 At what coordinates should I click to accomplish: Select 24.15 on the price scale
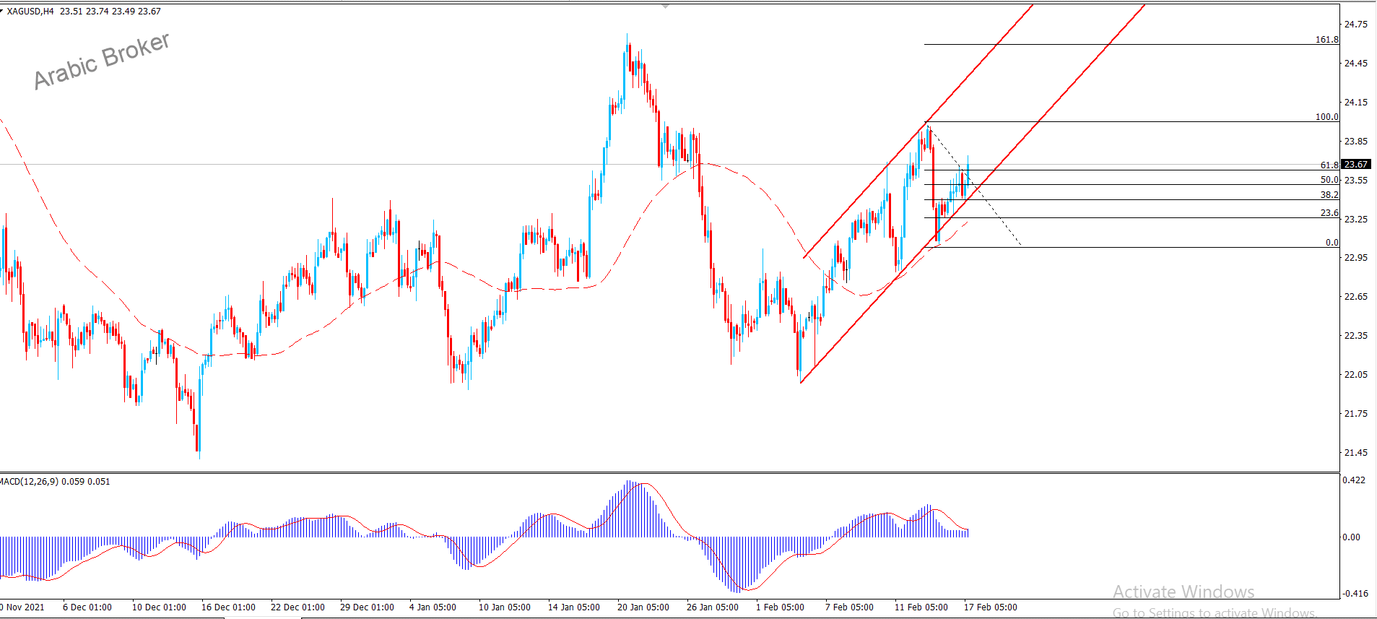(x=1355, y=103)
